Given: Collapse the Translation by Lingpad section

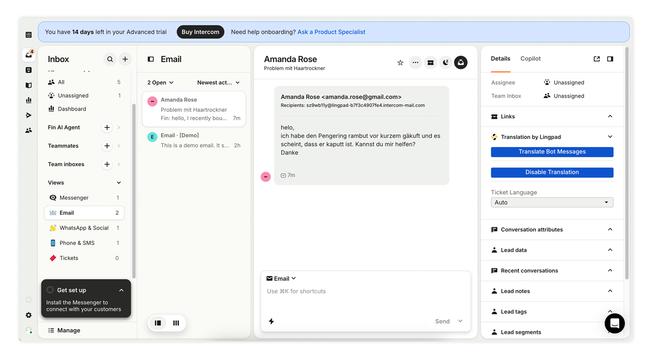Looking at the screenshot, I should click(x=610, y=137).
